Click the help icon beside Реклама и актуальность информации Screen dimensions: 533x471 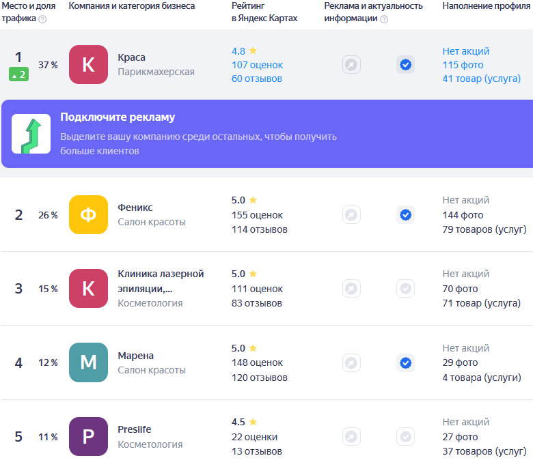(384, 19)
